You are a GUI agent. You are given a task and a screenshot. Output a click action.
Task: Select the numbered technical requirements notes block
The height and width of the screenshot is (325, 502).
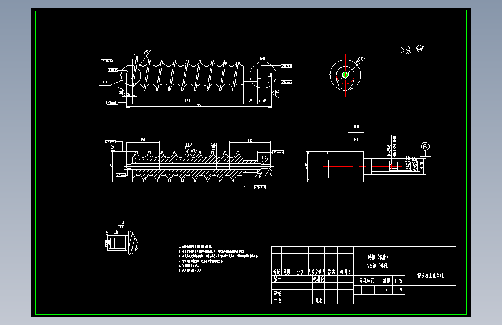tap(218, 258)
